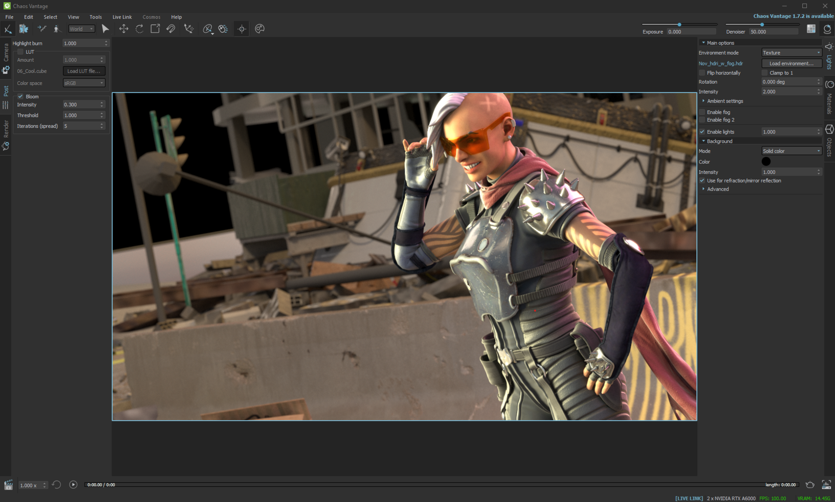This screenshot has height=502, width=835.
Task: Uncheck Use for refraction/mirror reflection
Action: point(702,180)
